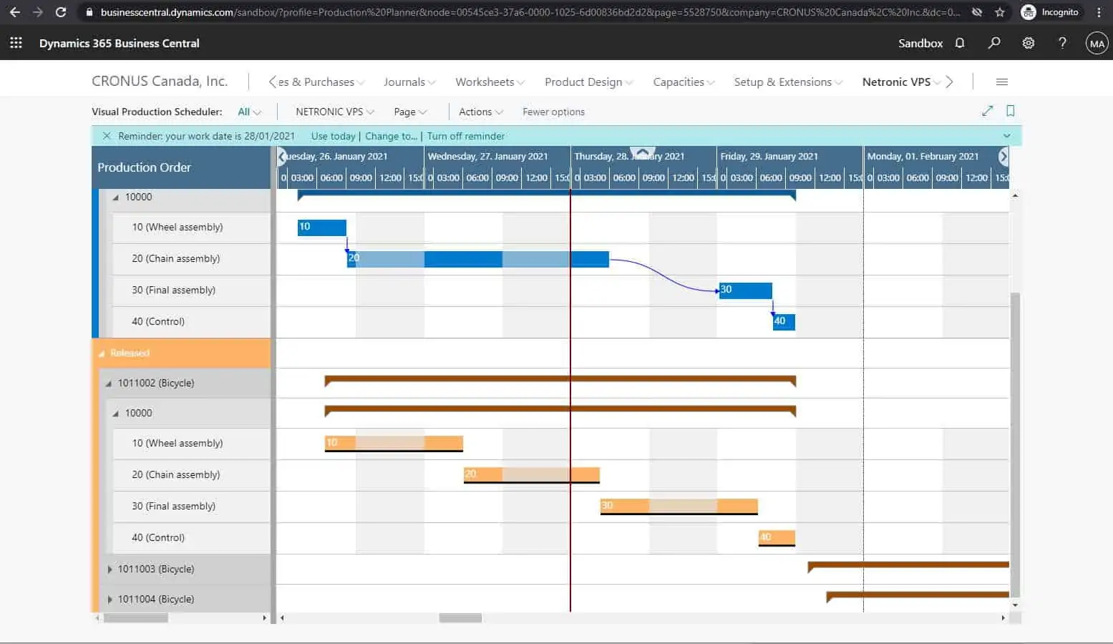Viewport: 1113px width, 644px height.
Task: Click the Sandbox environment label
Action: [920, 43]
